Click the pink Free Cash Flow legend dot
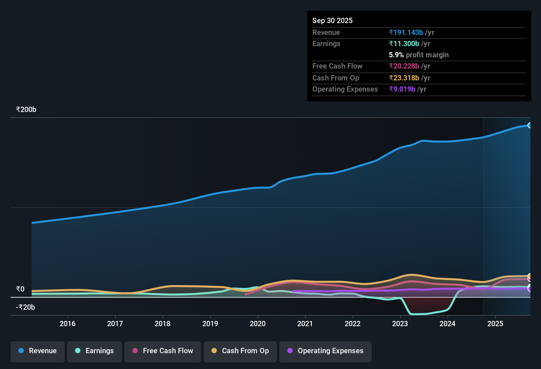Screen dimensions: 541x369 [134, 351]
